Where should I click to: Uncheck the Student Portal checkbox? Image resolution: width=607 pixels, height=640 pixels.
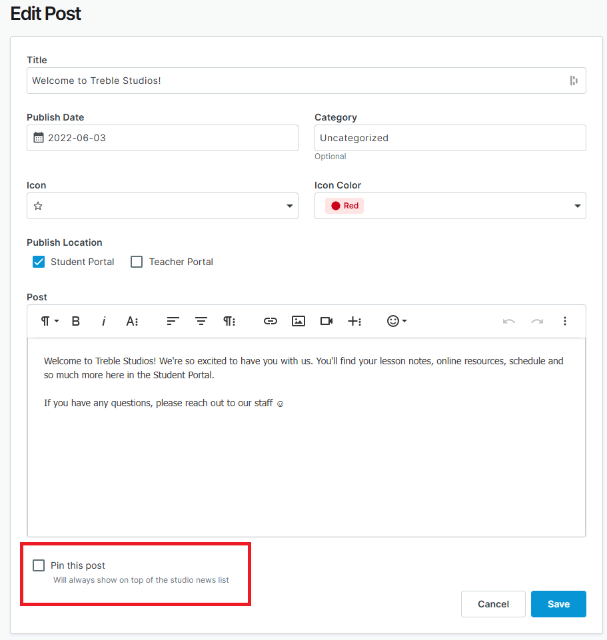(x=39, y=262)
